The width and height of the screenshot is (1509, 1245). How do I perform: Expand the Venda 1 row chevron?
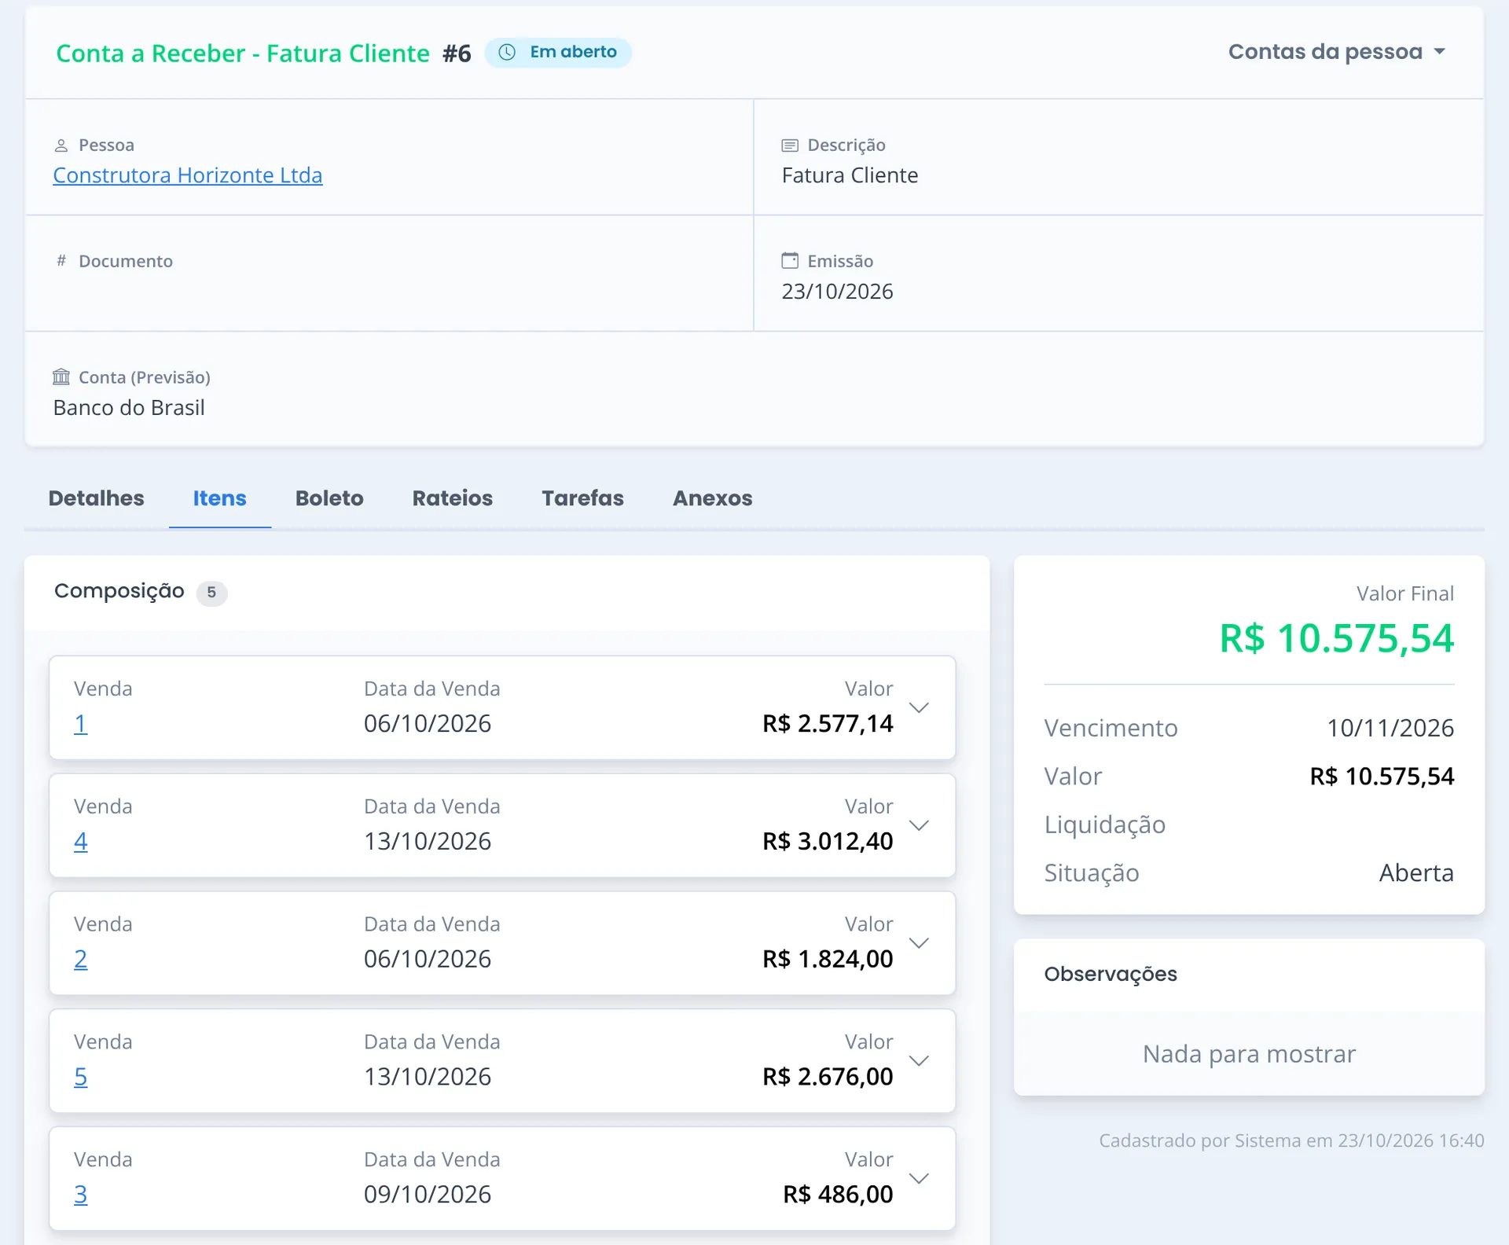pos(919,707)
